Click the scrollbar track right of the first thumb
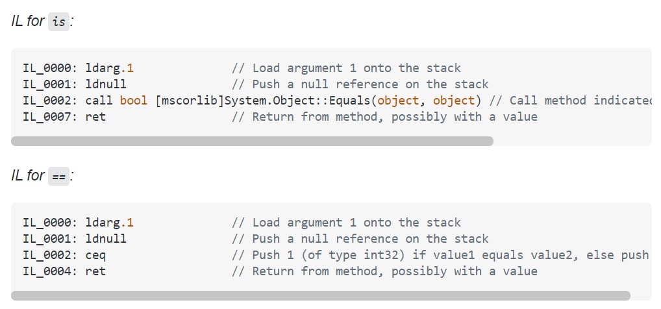Image resolution: width=661 pixels, height=309 pixels. point(571,141)
